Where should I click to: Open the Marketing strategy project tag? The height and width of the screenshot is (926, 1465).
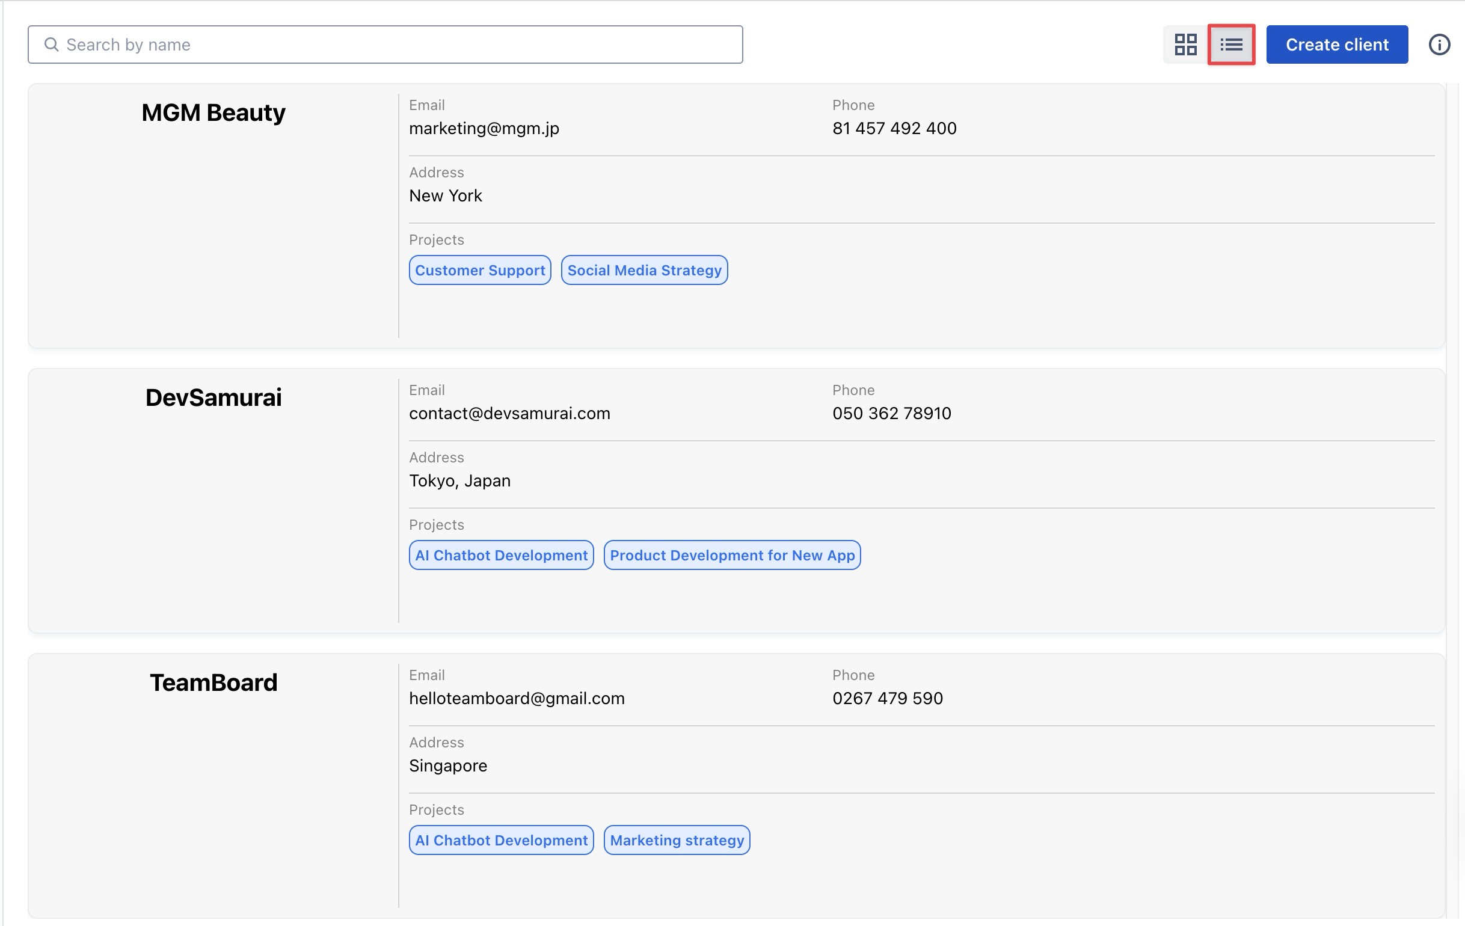(677, 839)
